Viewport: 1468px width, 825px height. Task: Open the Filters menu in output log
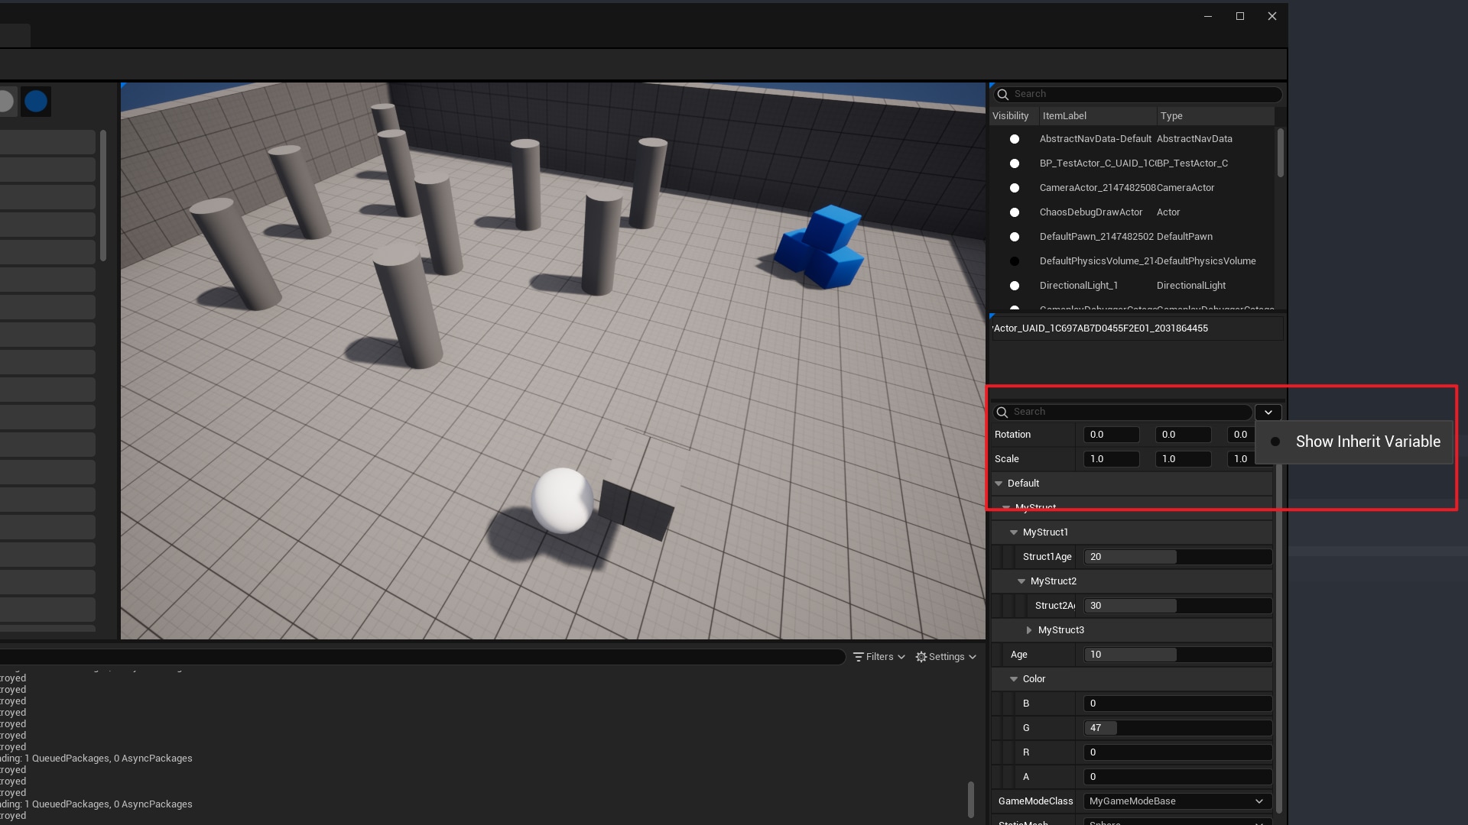click(877, 656)
